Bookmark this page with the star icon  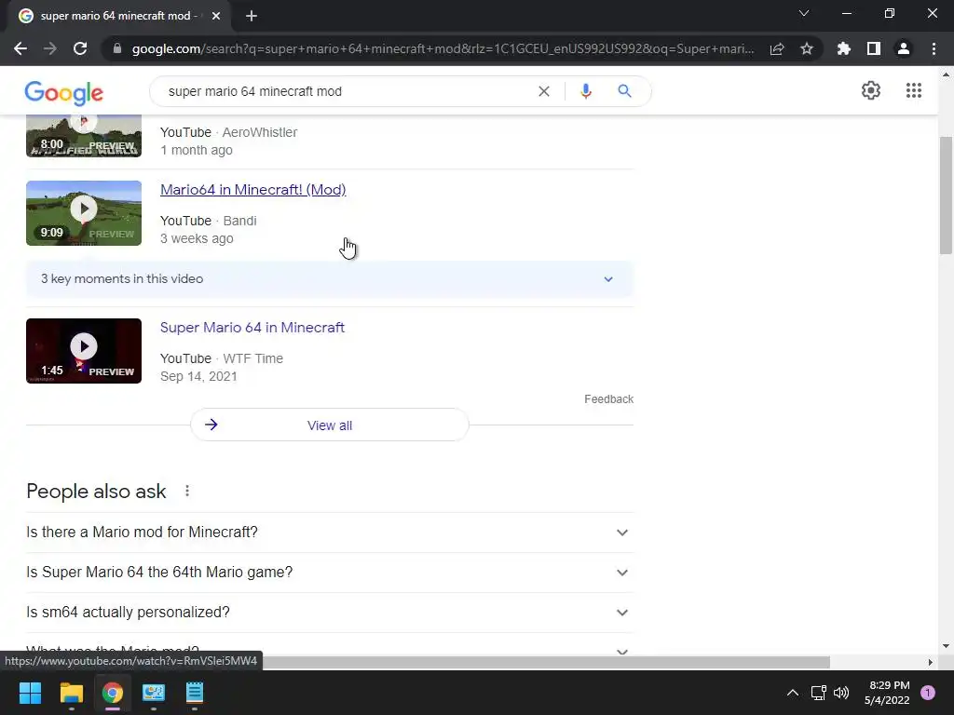click(x=807, y=48)
